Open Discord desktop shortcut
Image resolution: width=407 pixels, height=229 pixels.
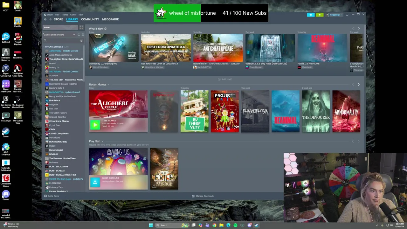(6, 196)
